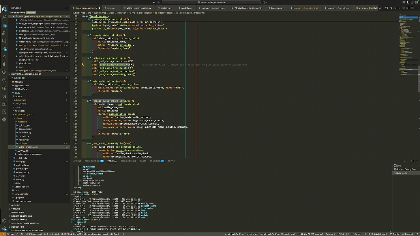Switch to the video_search_engine.py editor tab
420x236 pixels.
click(x=138, y=8)
